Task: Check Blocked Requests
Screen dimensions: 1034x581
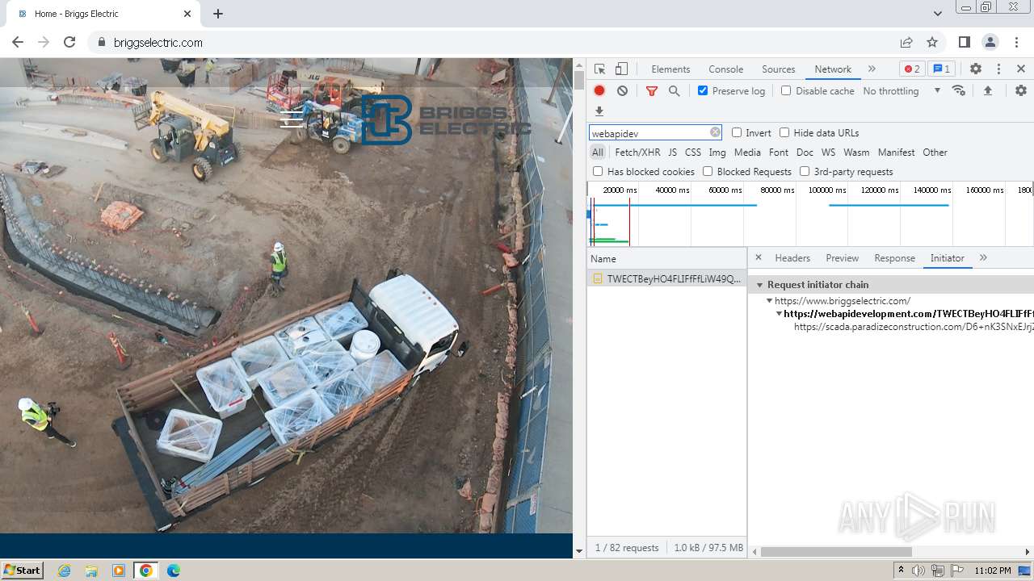Action: (708, 171)
